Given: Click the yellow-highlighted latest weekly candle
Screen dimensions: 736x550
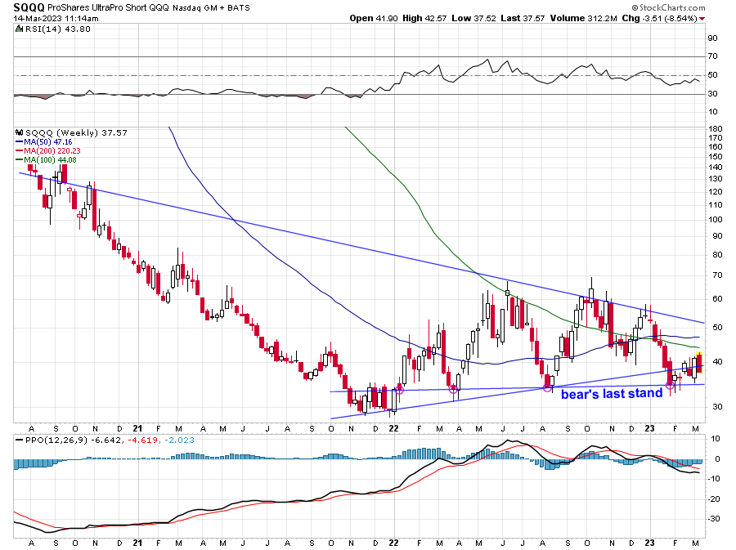Looking at the screenshot, I should click(x=699, y=362).
